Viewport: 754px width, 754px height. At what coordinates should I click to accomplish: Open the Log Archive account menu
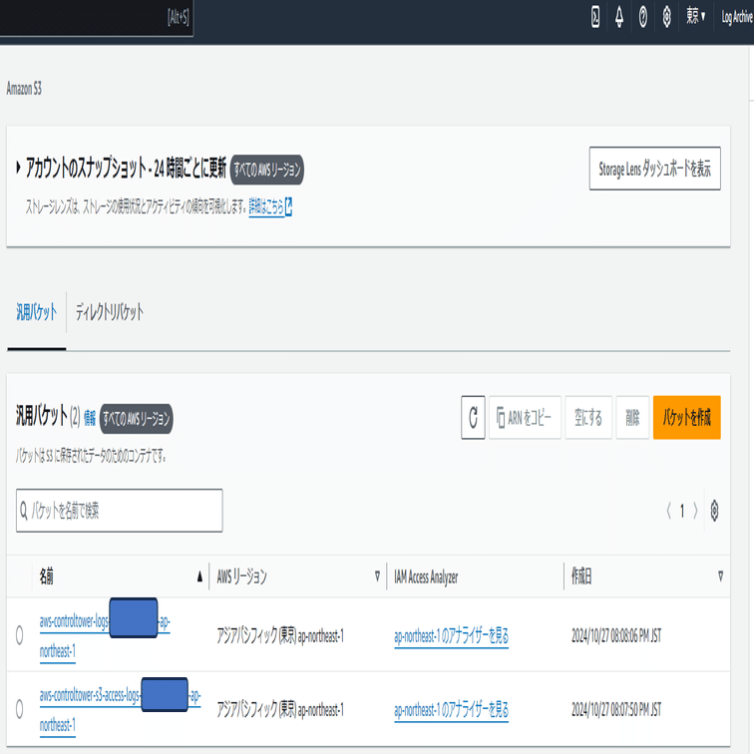click(x=737, y=17)
